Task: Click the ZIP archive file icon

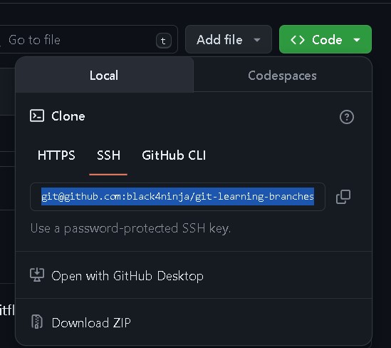Action: [x=37, y=322]
